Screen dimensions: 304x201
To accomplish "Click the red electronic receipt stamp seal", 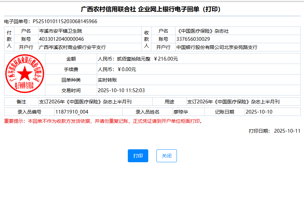I will click(25, 74).
